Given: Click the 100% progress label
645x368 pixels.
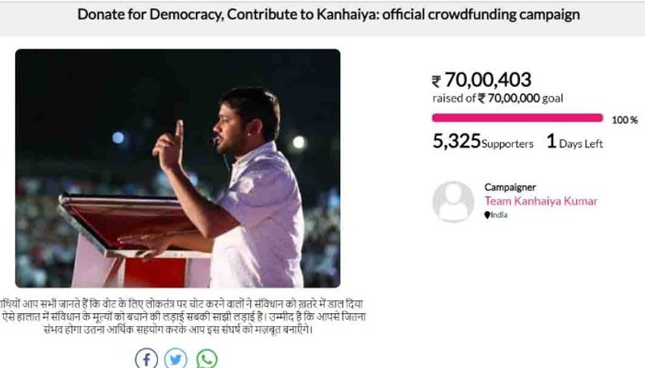Looking at the screenshot, I should click(624, 120).
